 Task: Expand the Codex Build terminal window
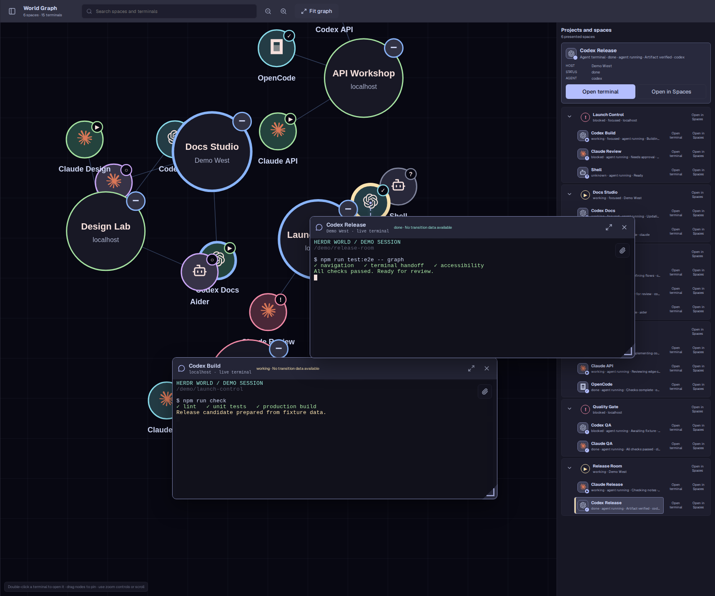coord(471,369)
